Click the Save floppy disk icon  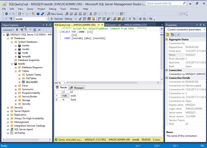38,14
